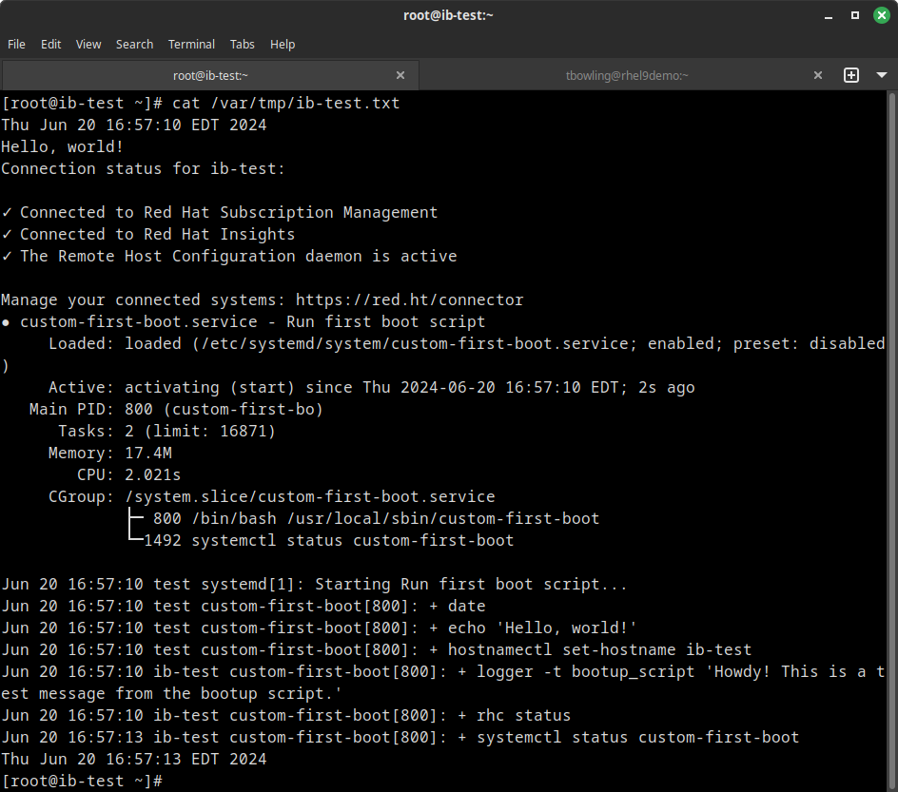Open the View menu

(88, 44)
